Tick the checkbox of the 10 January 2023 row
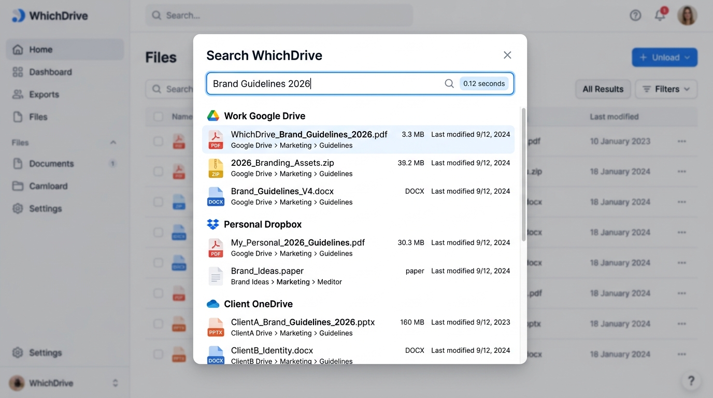This screenshot has width=713, height=398. (x=158, y=141)
